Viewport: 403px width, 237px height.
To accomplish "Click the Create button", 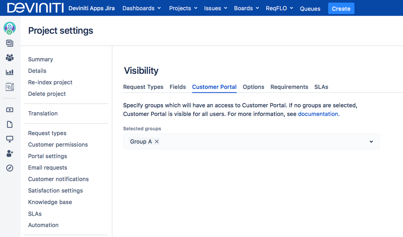I will pyautogui.click(x=341, y=8).
